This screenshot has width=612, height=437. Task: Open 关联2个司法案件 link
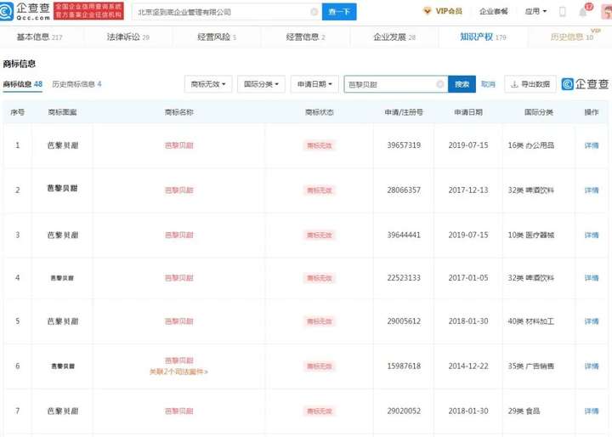(178, 372)
